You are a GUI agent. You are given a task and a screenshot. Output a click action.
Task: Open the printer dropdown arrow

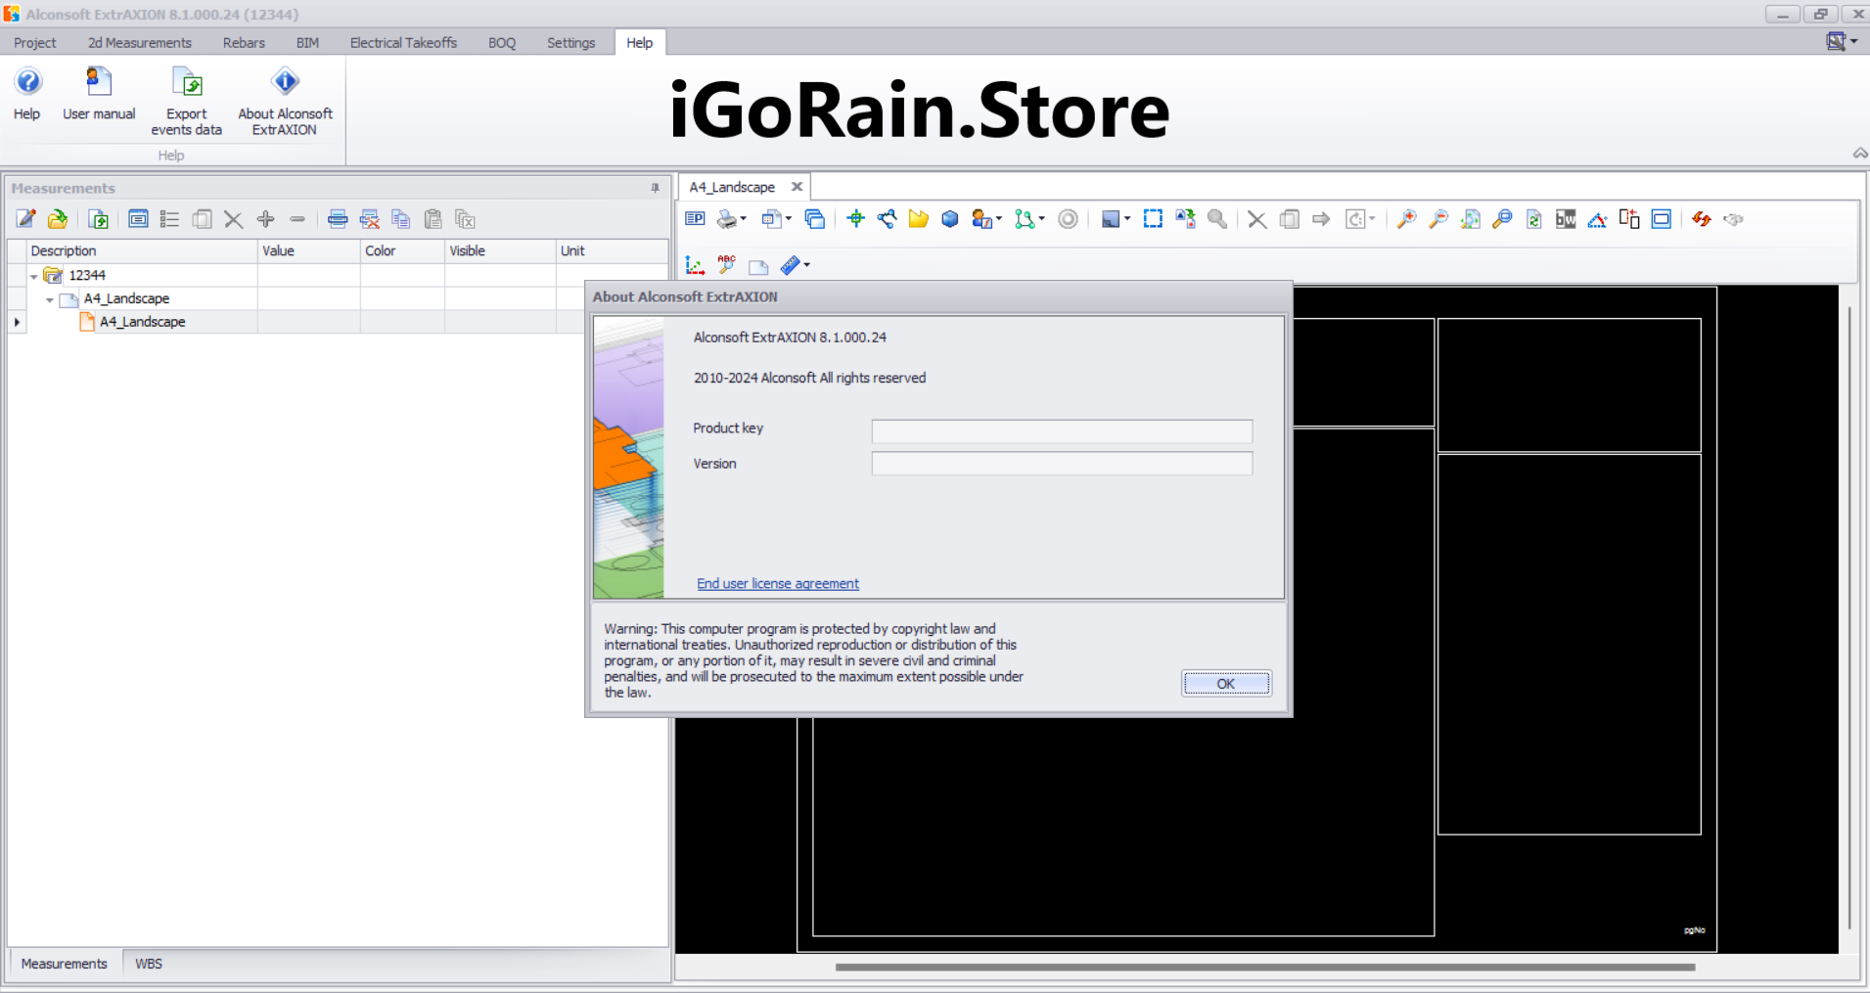click(744, 219)
